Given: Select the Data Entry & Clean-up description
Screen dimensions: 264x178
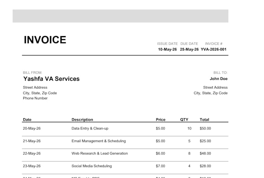Looking at the screenshot, I should pos(90,128).
